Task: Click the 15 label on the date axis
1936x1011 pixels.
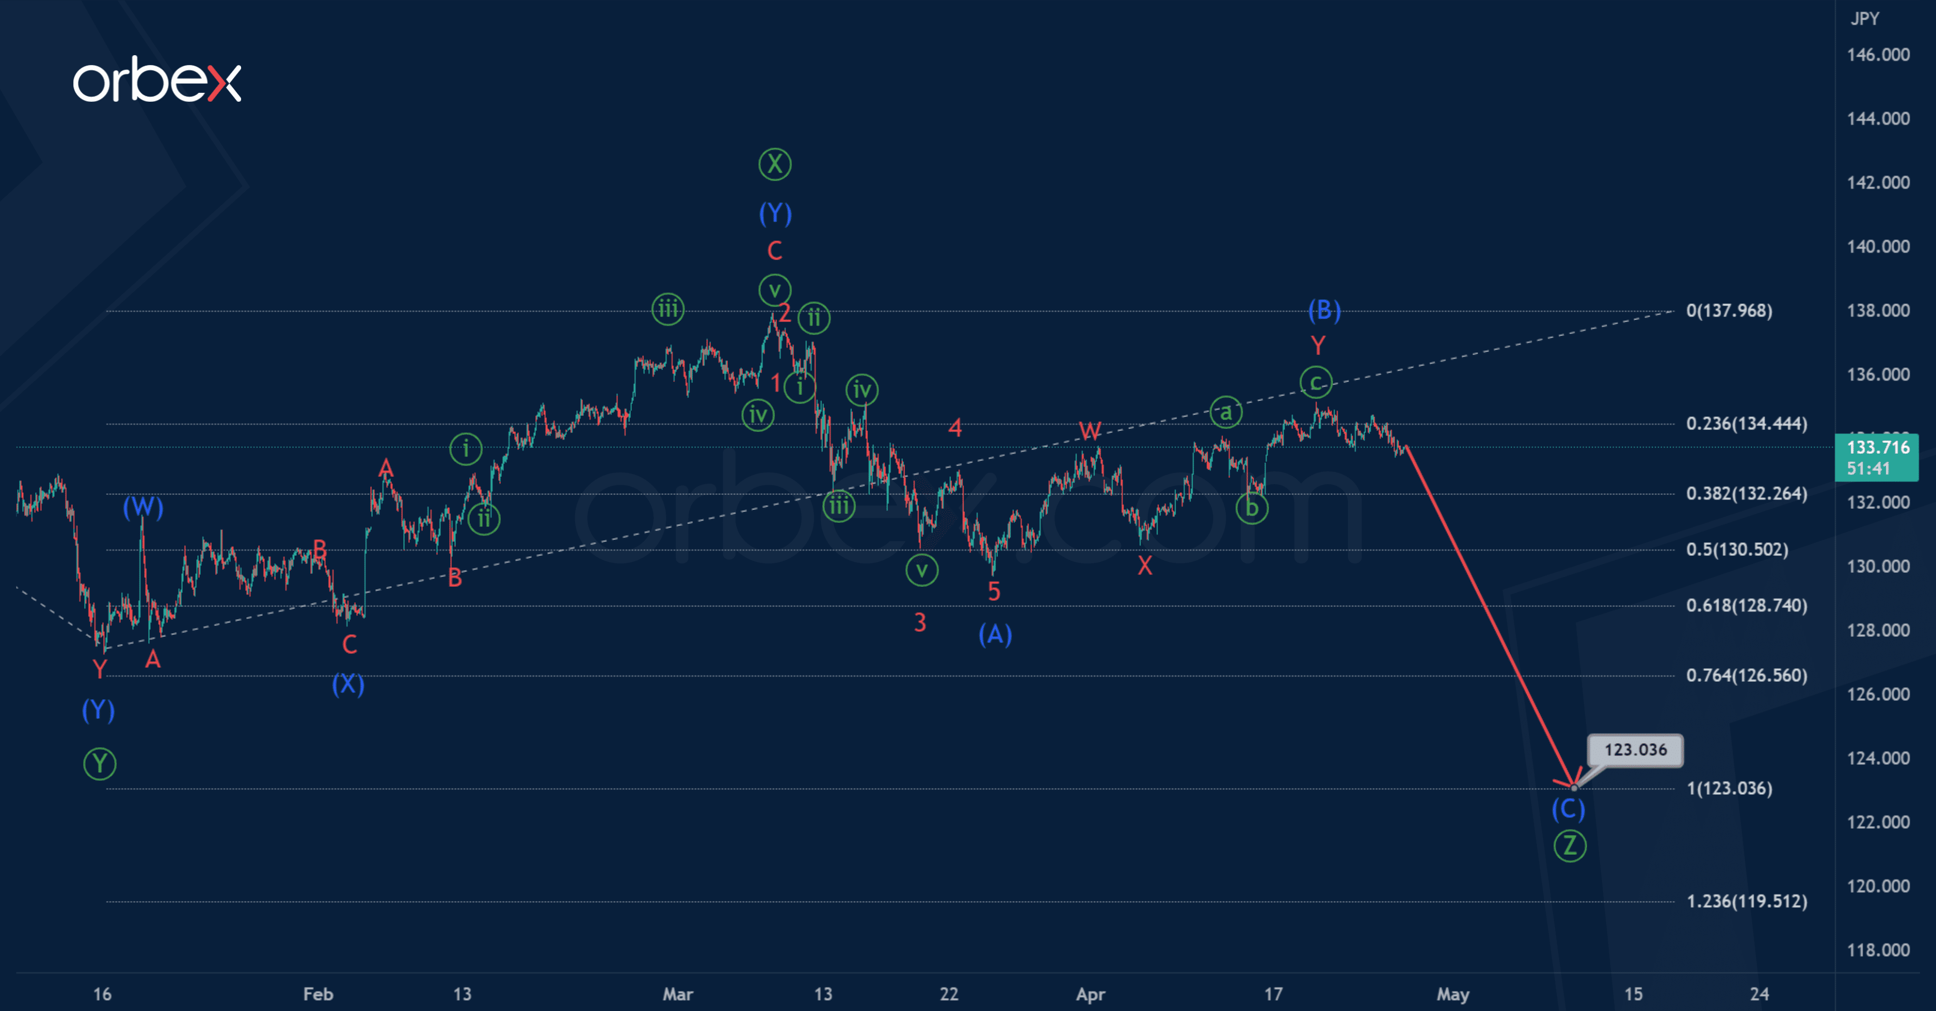Action: [x=1633, y=994]
